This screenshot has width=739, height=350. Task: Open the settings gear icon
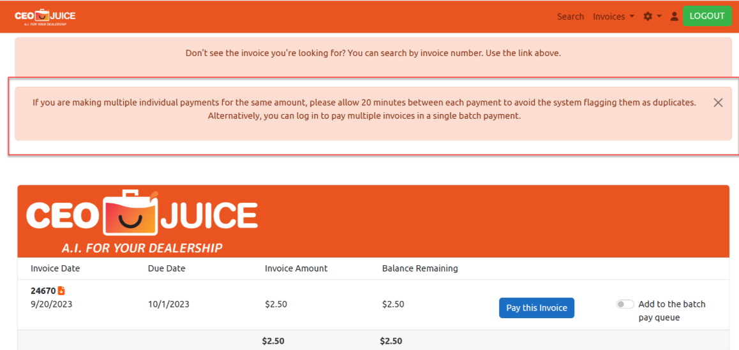(x=648, y=17)
